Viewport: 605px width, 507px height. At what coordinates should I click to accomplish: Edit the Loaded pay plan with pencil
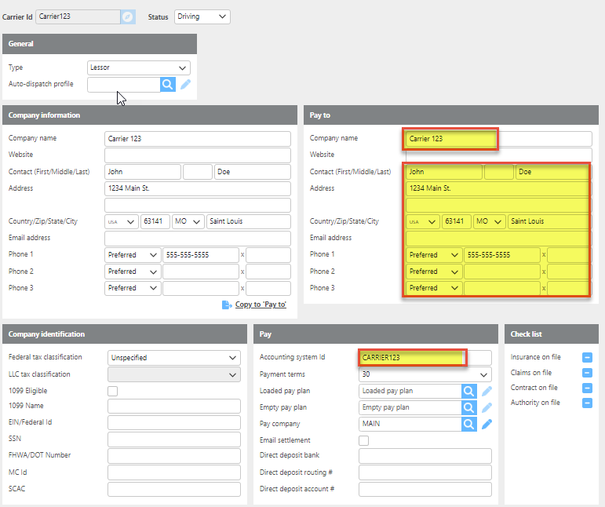487,391
